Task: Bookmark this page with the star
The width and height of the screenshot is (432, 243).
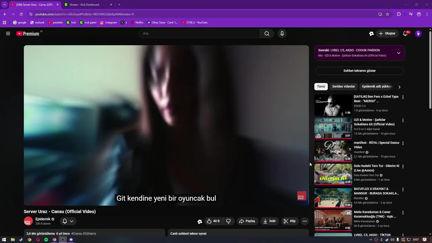Action: pyautogui.click(x=387, y=14)
